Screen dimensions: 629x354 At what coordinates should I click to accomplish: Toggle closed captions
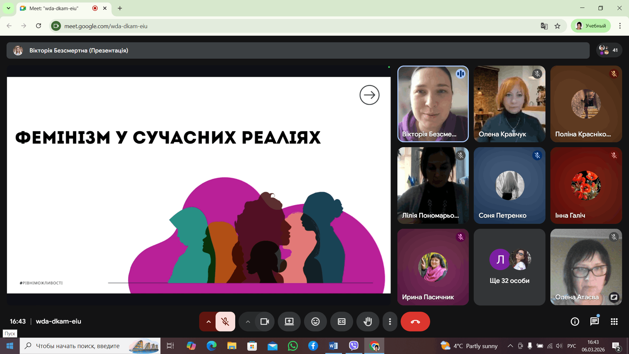click(341, 322)
